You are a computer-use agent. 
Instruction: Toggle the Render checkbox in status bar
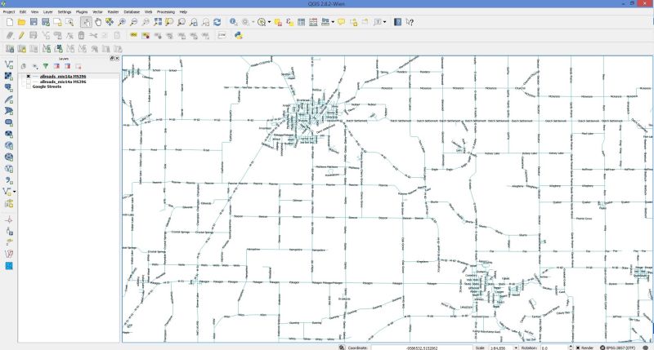click(x=578, y=348)
